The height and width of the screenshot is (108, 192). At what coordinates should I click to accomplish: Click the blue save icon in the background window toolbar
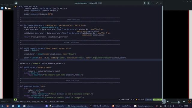coord(2,8)
